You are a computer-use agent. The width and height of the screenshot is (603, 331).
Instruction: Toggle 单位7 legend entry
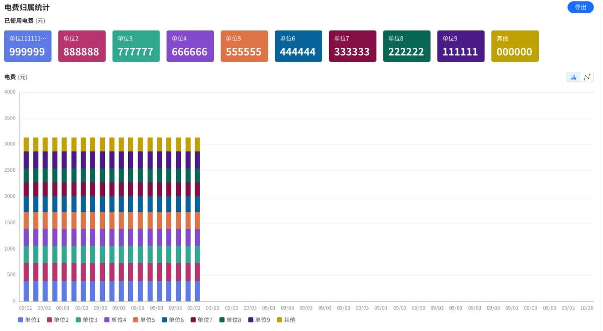tap(201, 320)
